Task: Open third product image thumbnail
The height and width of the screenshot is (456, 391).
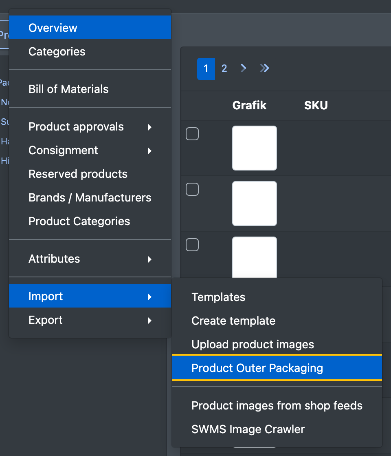Action: tap(255, 257)
